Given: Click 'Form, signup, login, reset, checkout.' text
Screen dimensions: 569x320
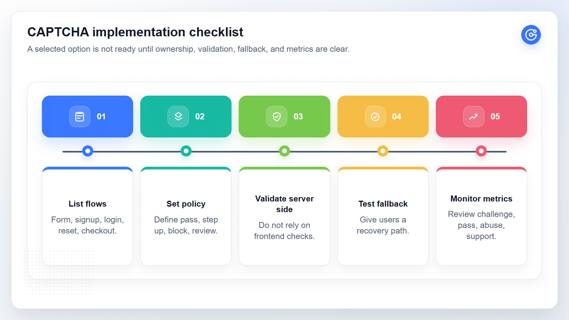Looking at the screenshot, I should 87,225.
